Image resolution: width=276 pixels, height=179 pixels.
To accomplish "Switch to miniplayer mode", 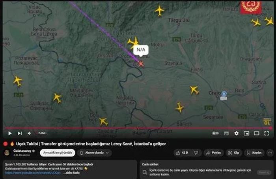I will [246, 133].
